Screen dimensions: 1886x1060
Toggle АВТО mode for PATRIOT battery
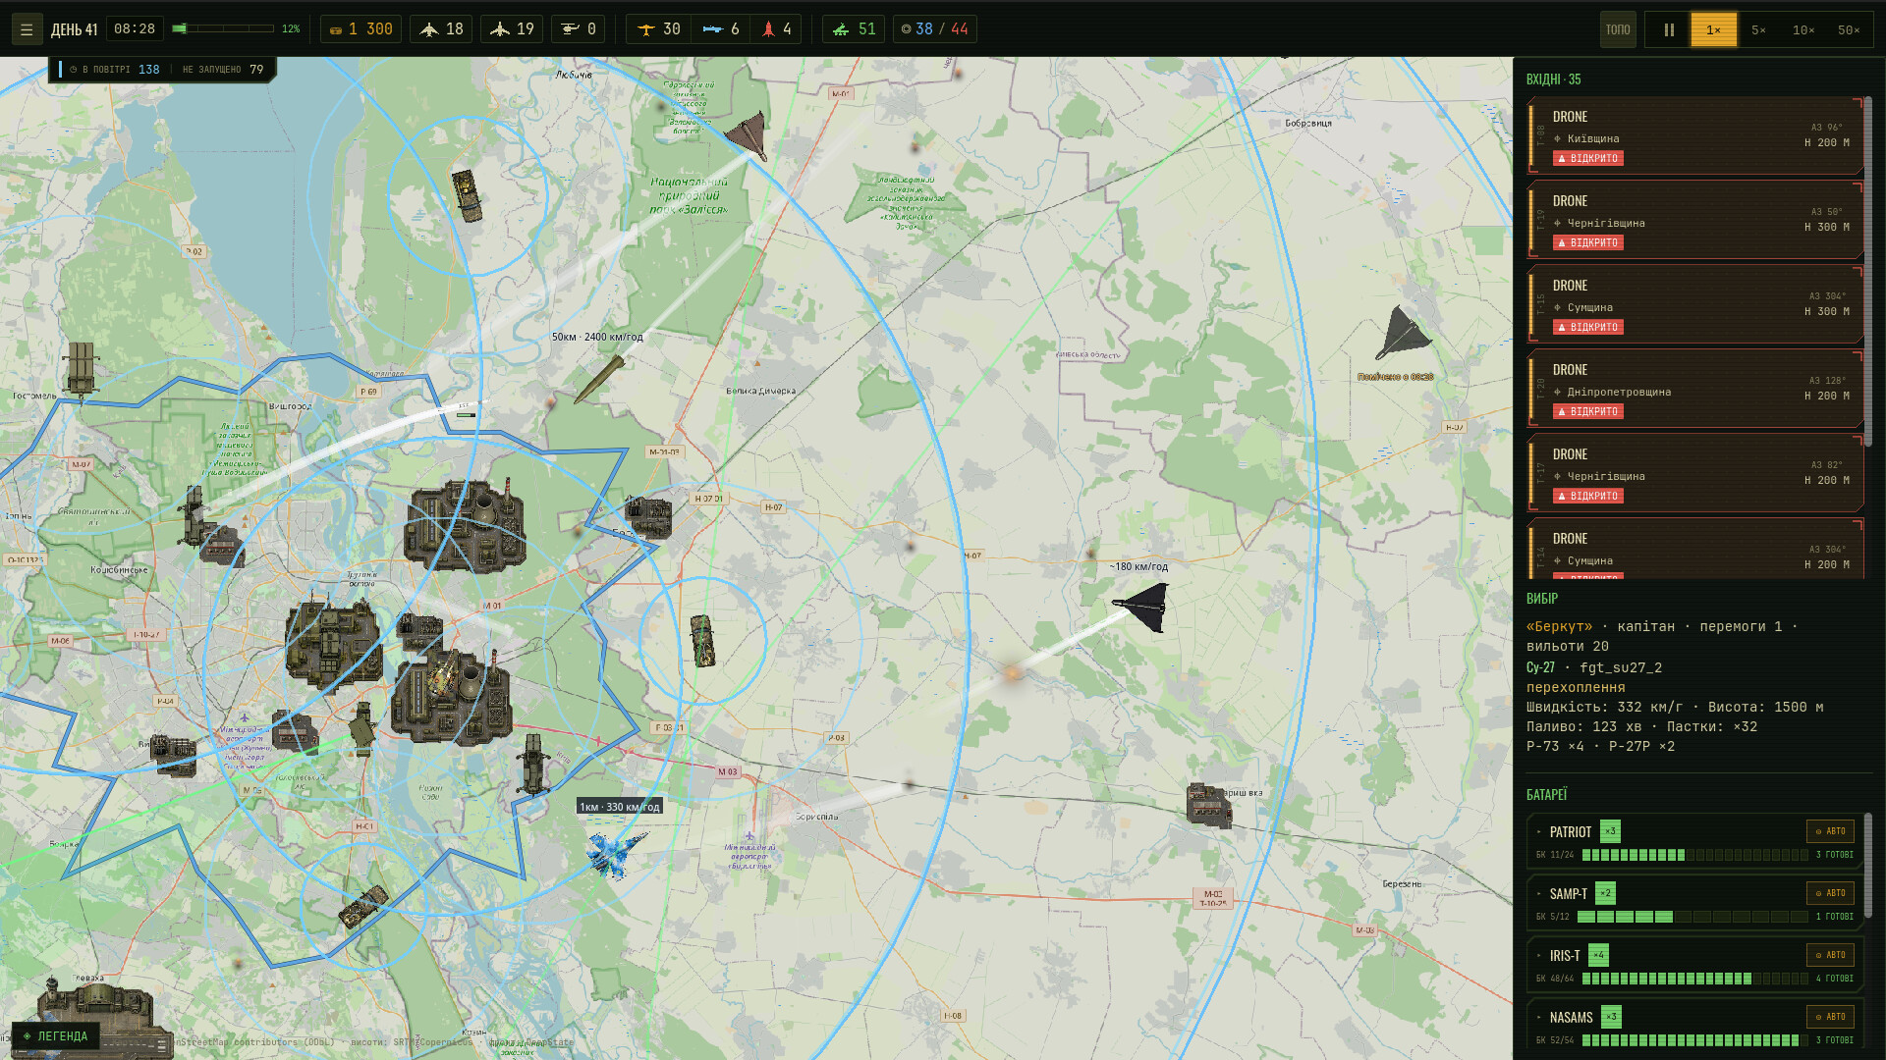pos(1830,831)
